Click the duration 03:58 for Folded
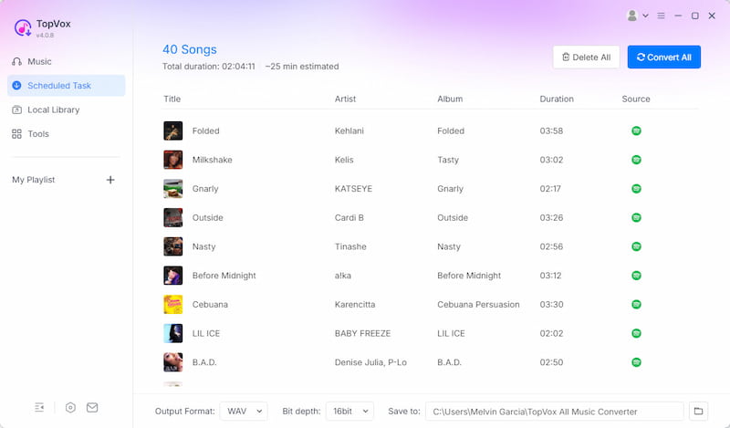The width and height of the screenshot is (730, 428). 551,130
